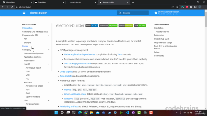Click the latest version badge
The width and height of the screenshot is (207, 116).
(x=92, y=26)
